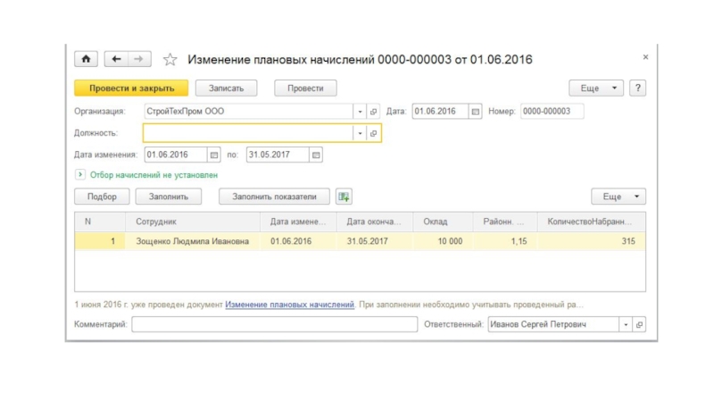The width and height of the screenshot is (714, 402).
Task: Open the top Еще menu
Action: [596, 88]
